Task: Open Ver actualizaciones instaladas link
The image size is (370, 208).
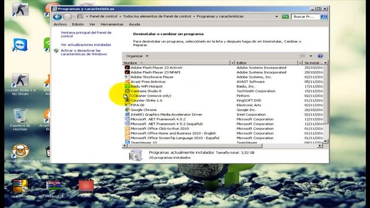Action: coord(86,44)
